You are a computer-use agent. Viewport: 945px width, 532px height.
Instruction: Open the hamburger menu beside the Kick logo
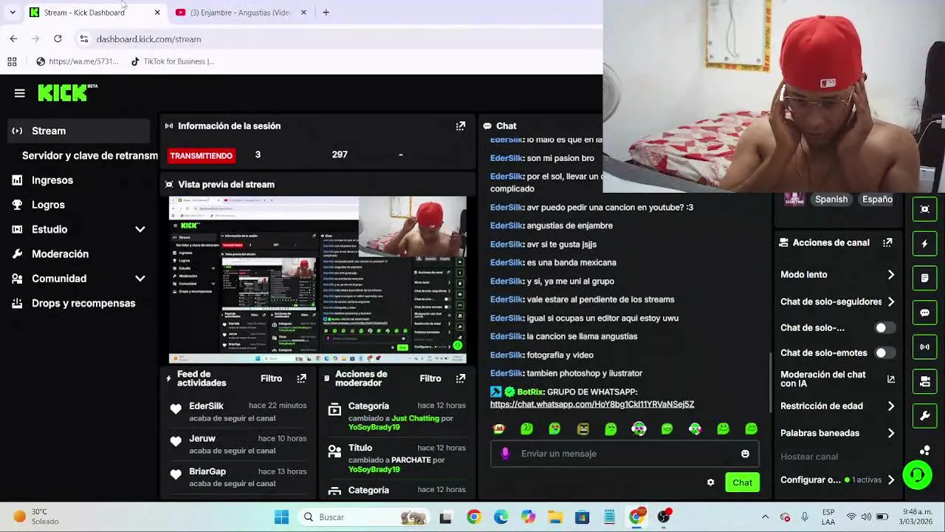pyautogui.click(x=20, y=93)
